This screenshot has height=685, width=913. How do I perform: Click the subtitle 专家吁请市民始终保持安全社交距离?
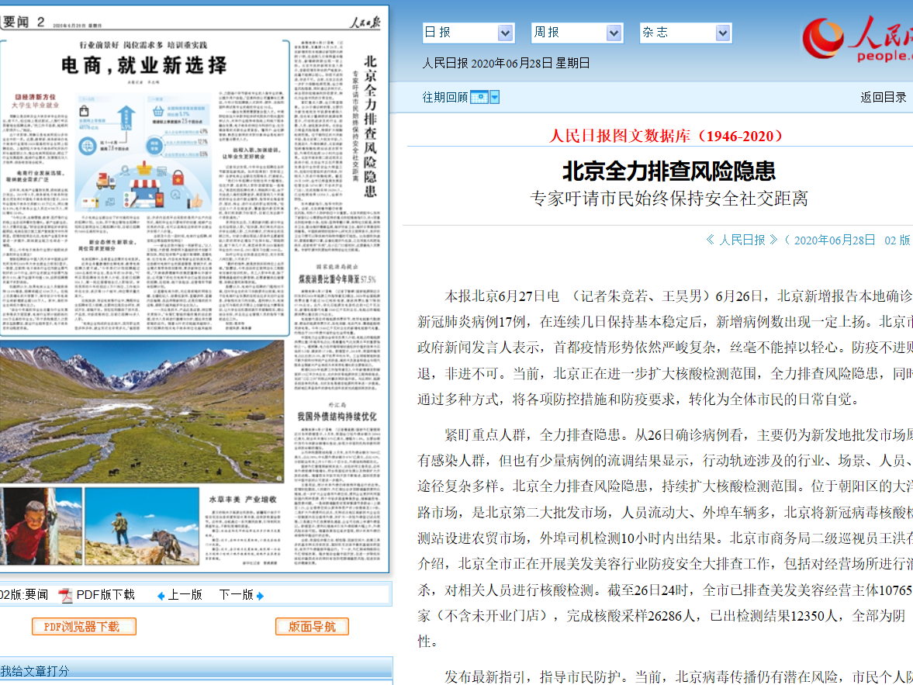[x=669, y=199]
